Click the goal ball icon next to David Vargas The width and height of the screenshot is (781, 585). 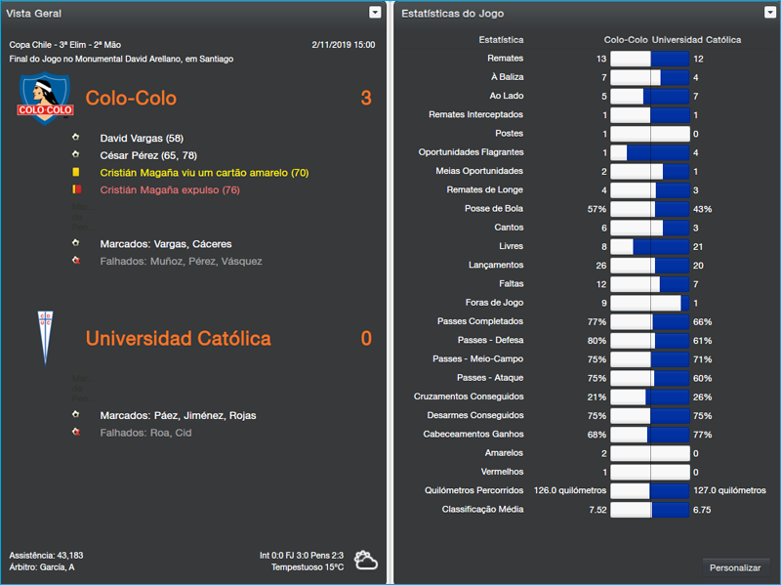tap(75, 139)
